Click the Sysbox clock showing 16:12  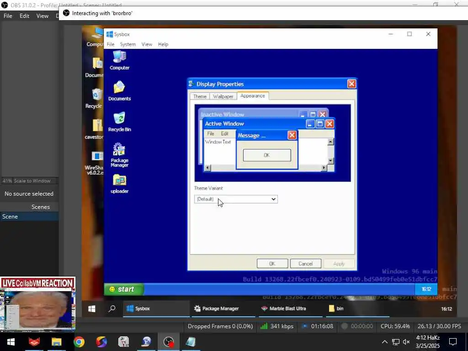click(x=426, y=289)
